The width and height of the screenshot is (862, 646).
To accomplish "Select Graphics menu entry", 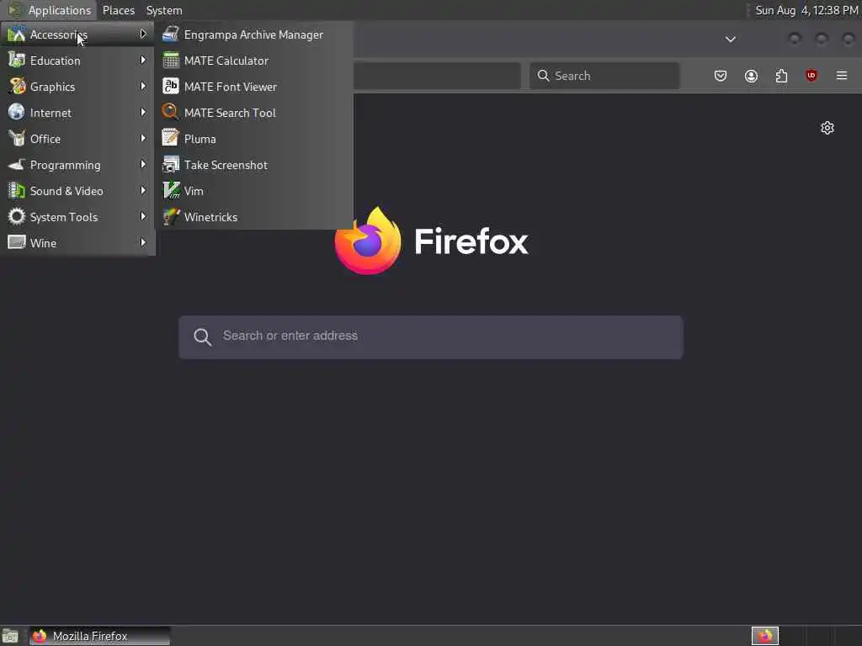I will click(x=77, y=87).
